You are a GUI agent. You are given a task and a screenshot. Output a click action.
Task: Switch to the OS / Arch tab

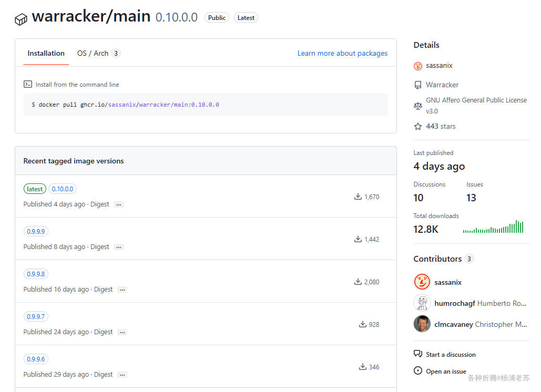pos(99,54)
